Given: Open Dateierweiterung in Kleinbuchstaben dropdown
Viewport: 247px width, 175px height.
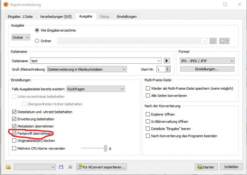Looking at the screenshot, I should point(87,70).
